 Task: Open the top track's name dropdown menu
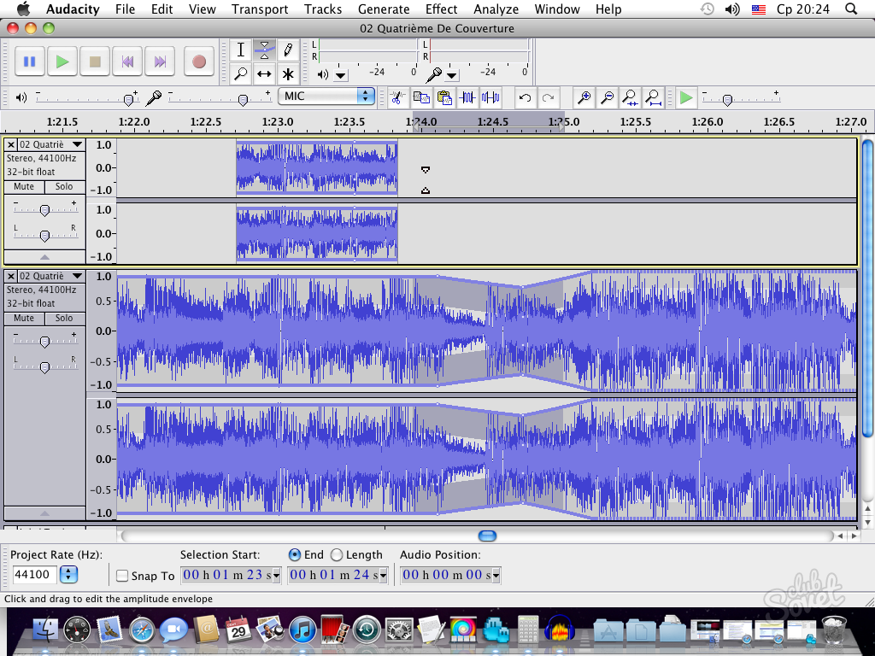point(78,144)
